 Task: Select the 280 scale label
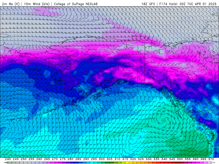(x=70, y=159)
